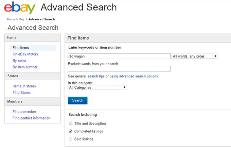Choose By item number search option
The image size is (231, 147).
click(x=25, y=67)
